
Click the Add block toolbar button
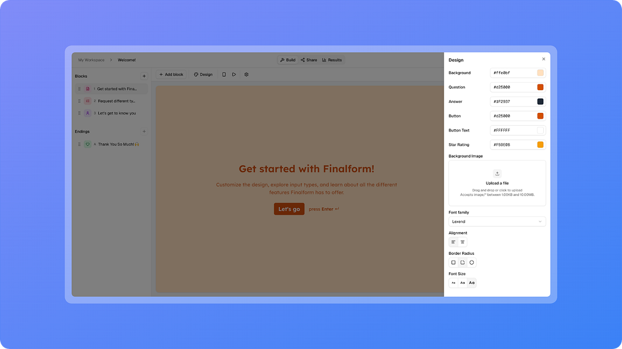(171, 74)
